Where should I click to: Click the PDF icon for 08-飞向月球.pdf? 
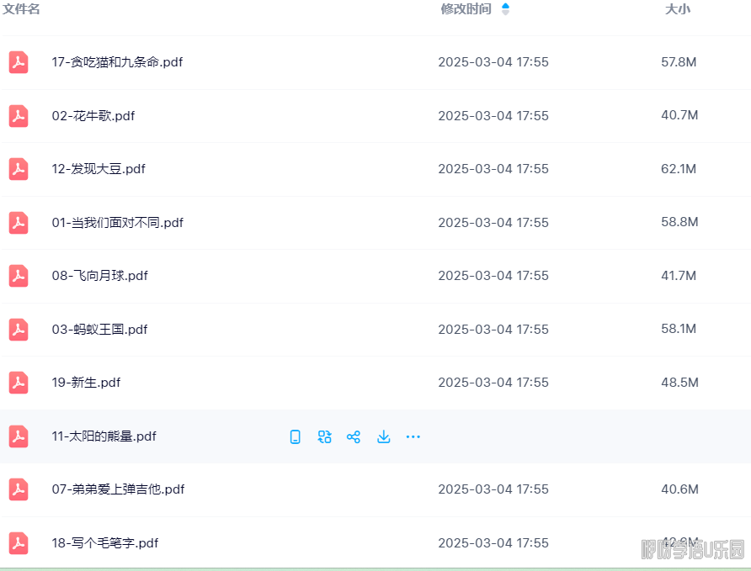(19, 276)
